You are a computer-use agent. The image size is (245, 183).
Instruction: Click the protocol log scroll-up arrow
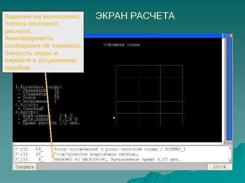230,148
